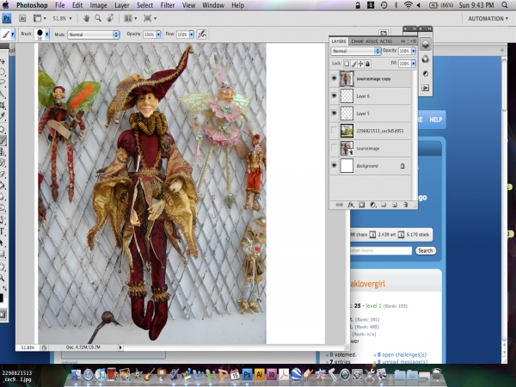Open Acrobat from the Dock
The width and height of the screenshot is (516, 387).
284,374
